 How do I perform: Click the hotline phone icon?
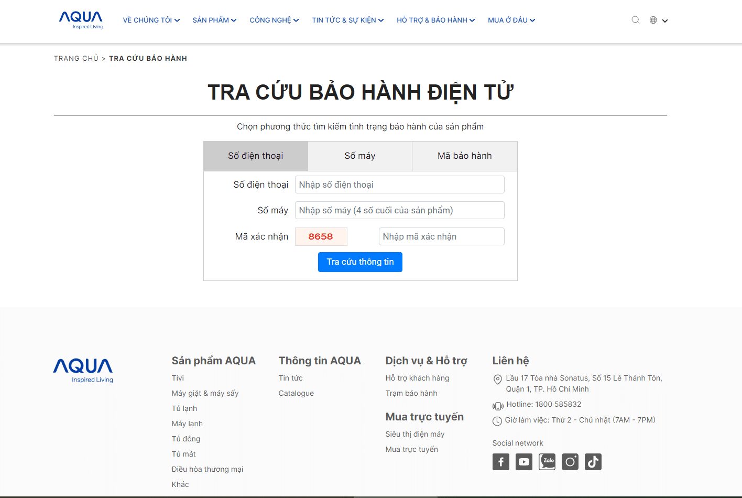[497, 405]
